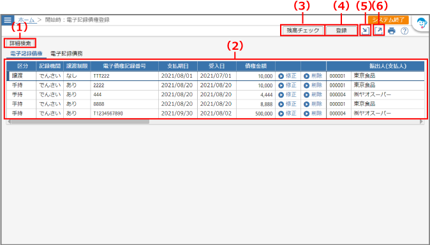Follow the ホーム breadcrumb link

click(x=26, y=20)
